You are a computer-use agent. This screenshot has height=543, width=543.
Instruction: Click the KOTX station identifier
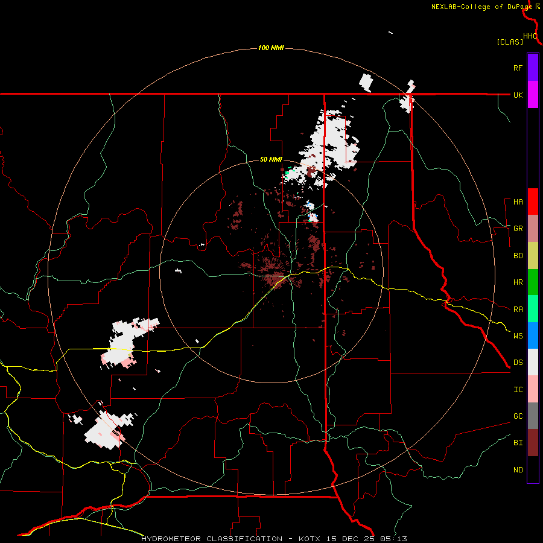pos(310,539)
